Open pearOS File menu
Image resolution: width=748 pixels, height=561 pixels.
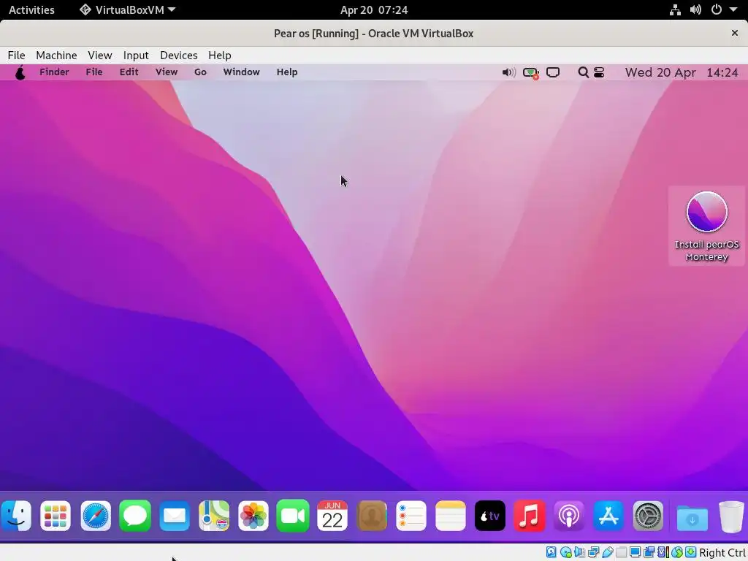tap(94, 72)
